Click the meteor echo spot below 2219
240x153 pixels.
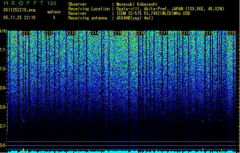[203, 121]
